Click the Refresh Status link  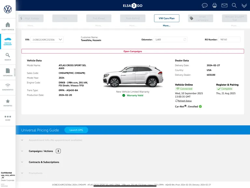tap(185, 101)
